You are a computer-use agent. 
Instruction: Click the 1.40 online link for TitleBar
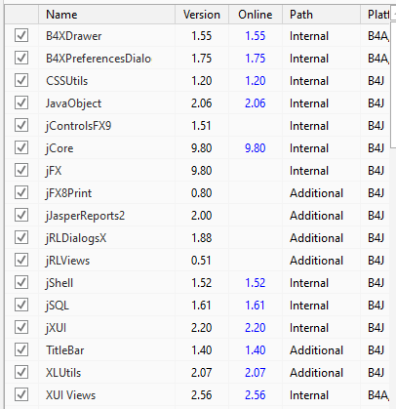tap(256, 350)
